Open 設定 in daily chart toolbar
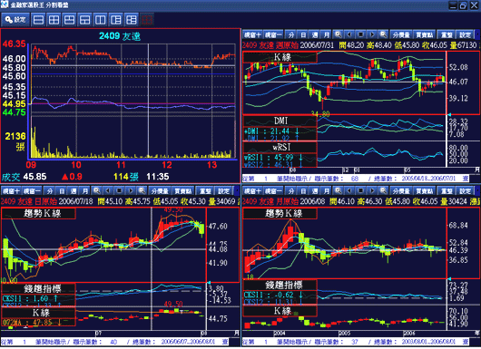The image size is (481, 349). click(x=223, y=191)
